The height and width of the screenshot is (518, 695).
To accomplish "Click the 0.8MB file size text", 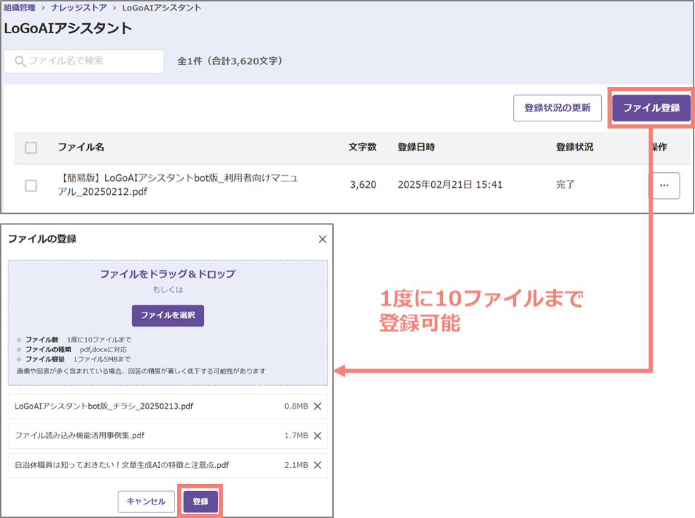I will coord(296,406).
